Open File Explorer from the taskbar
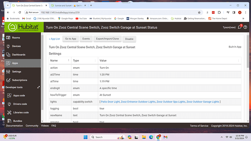 [x=144, y=137]
